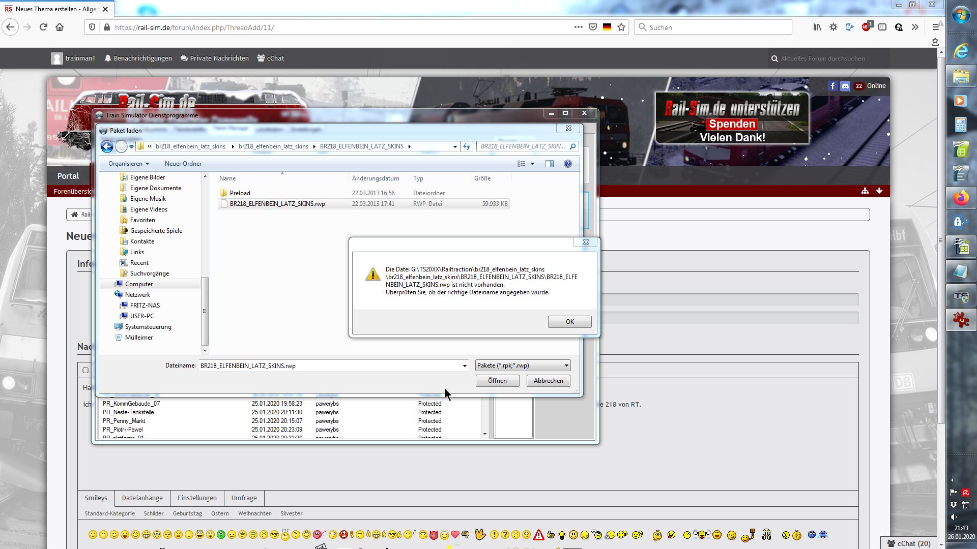Tick the checkbox in the message editor

point(85,371)
